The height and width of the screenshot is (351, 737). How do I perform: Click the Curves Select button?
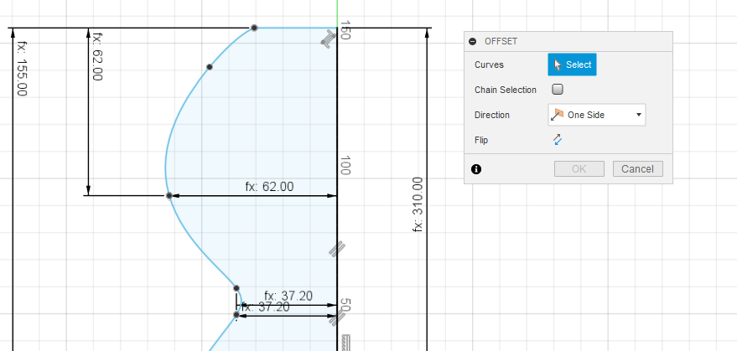tap(572, 65)
